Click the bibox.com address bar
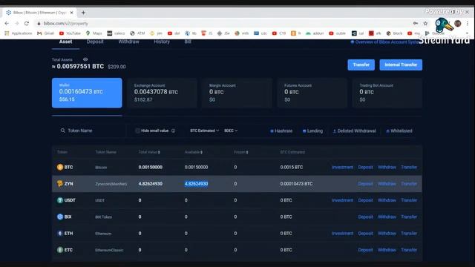Viewport: 475px width, 267px height. (224, 23)
